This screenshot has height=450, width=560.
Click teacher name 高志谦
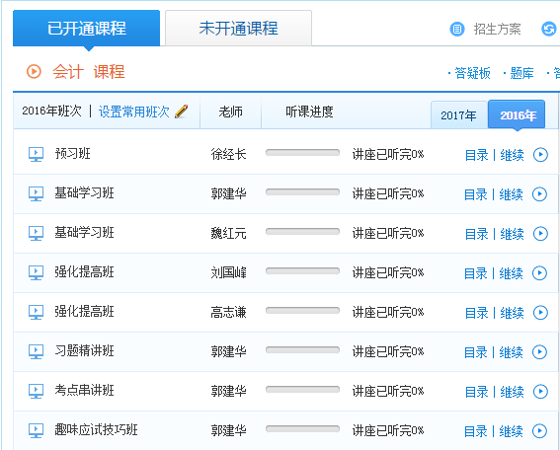[x=228, y=312]
